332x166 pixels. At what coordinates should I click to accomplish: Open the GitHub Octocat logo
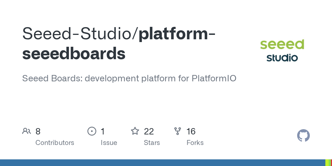[303, 136]
